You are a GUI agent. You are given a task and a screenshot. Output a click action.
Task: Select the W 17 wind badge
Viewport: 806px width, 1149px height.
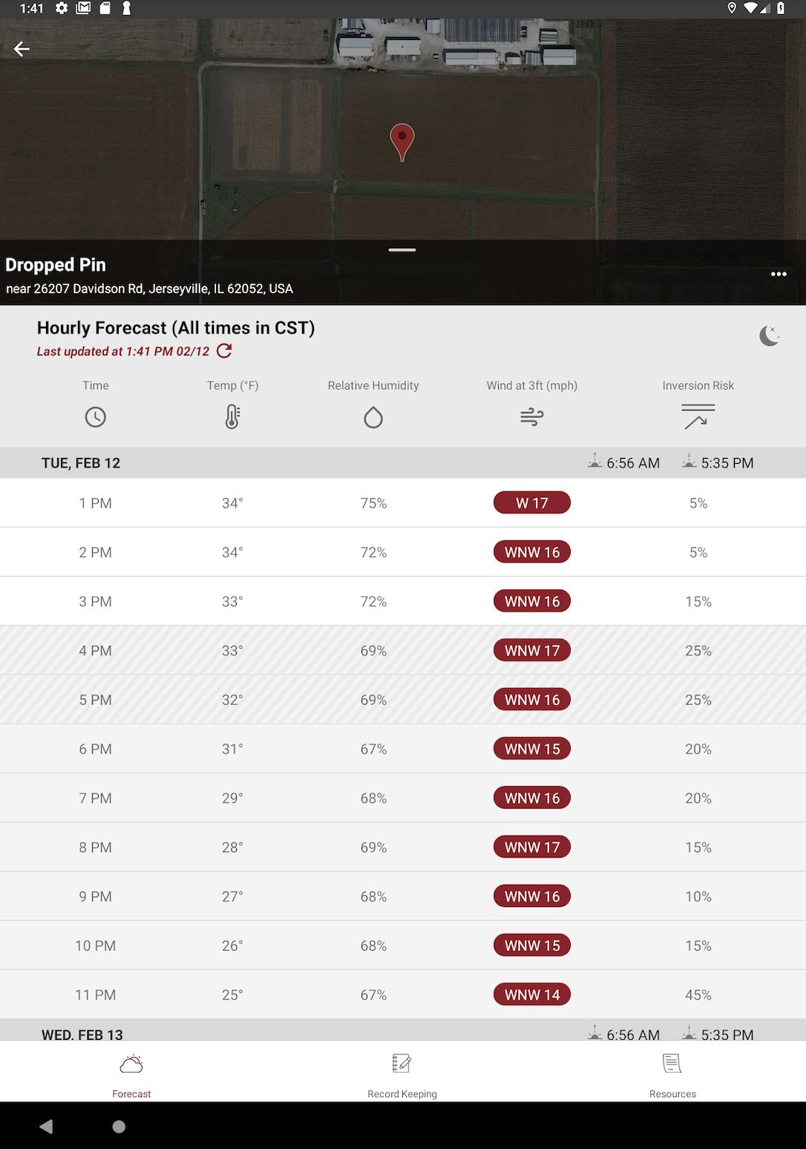(532, 503)
